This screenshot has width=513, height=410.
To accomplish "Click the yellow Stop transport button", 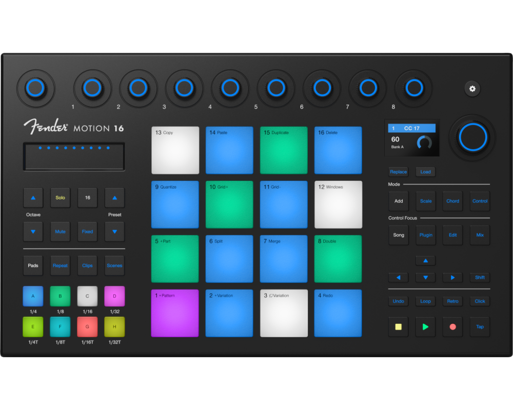I will (398, 326).
